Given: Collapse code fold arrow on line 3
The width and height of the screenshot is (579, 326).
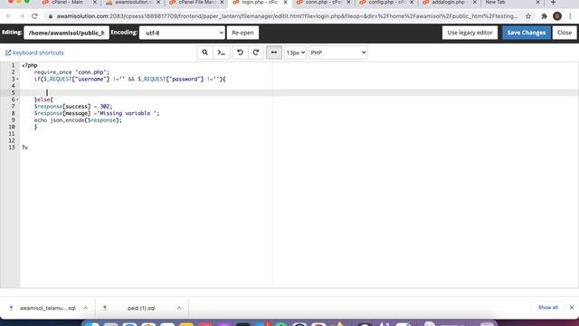Looking at the screenshot, I should pos(17,79).
